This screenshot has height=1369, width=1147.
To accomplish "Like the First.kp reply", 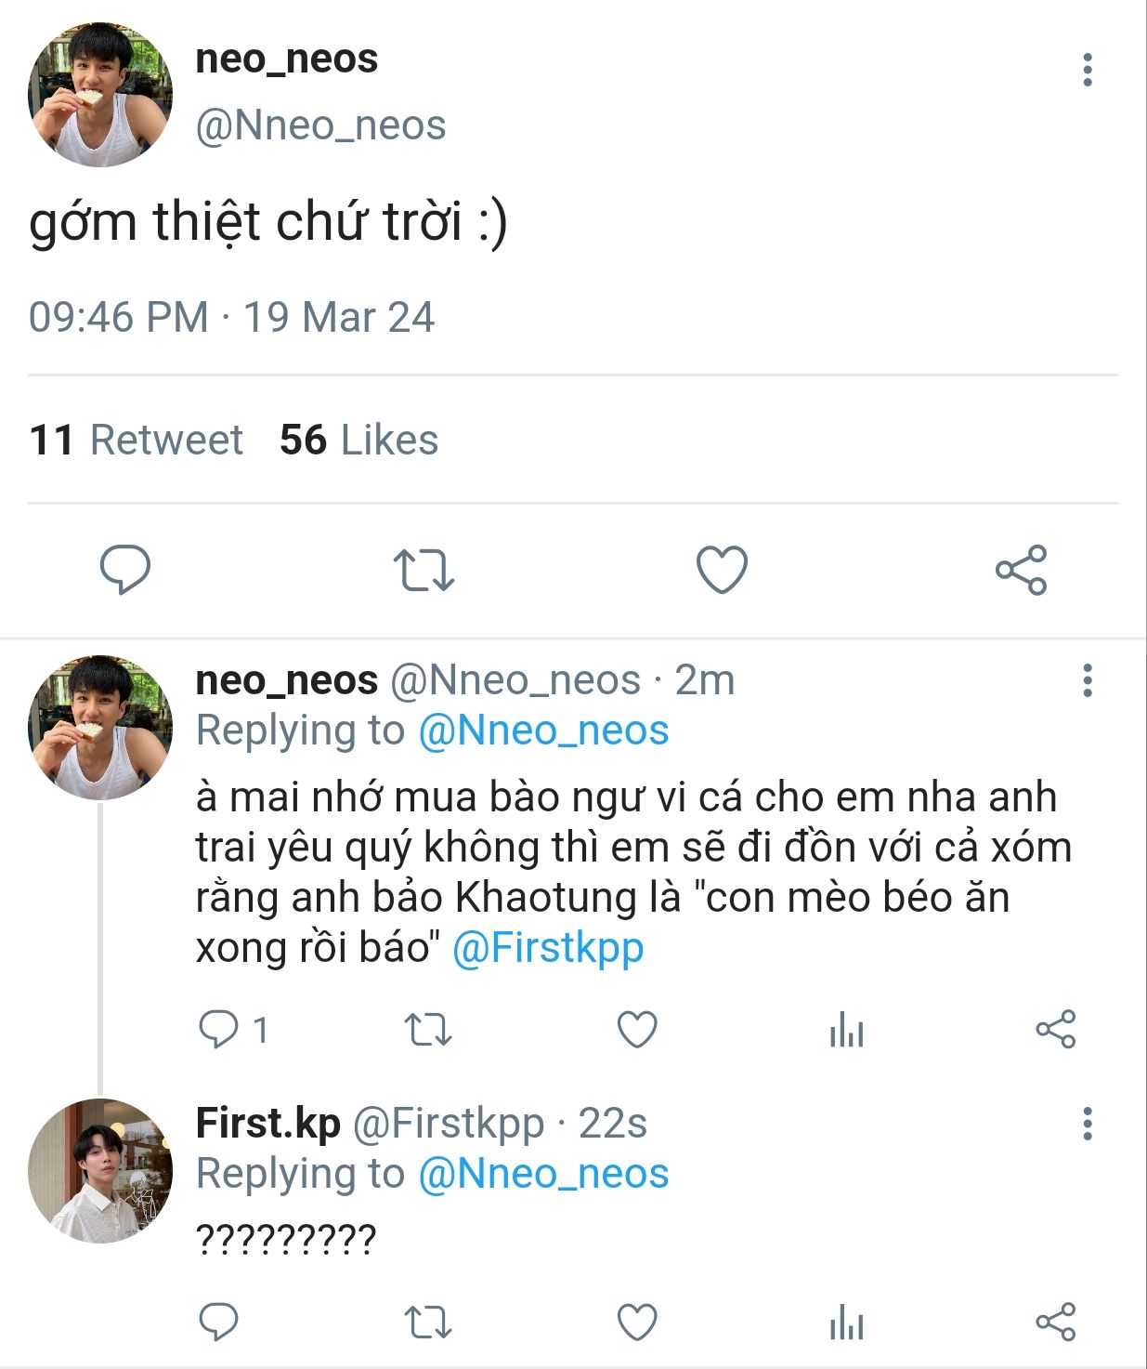I will 637,1322.
